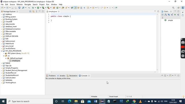Select the simple class in Outline
The height and width of the screenshot is (104, 185).
click(170, 20)
